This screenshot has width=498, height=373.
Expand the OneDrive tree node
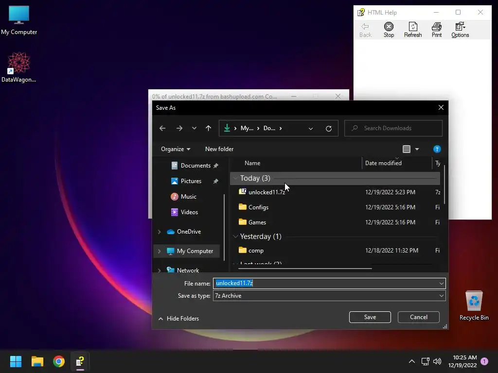click(x=159, y=232)
